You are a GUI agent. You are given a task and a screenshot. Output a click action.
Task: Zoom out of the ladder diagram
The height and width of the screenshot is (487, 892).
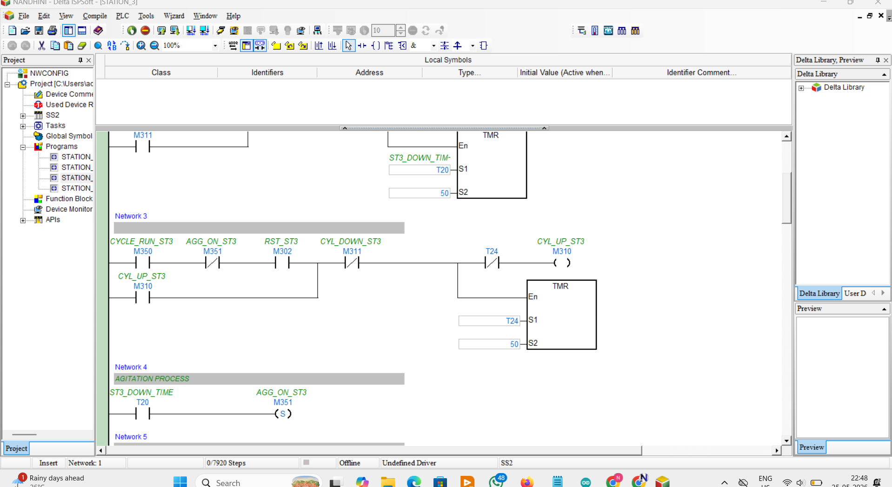[x=154, y=46]
